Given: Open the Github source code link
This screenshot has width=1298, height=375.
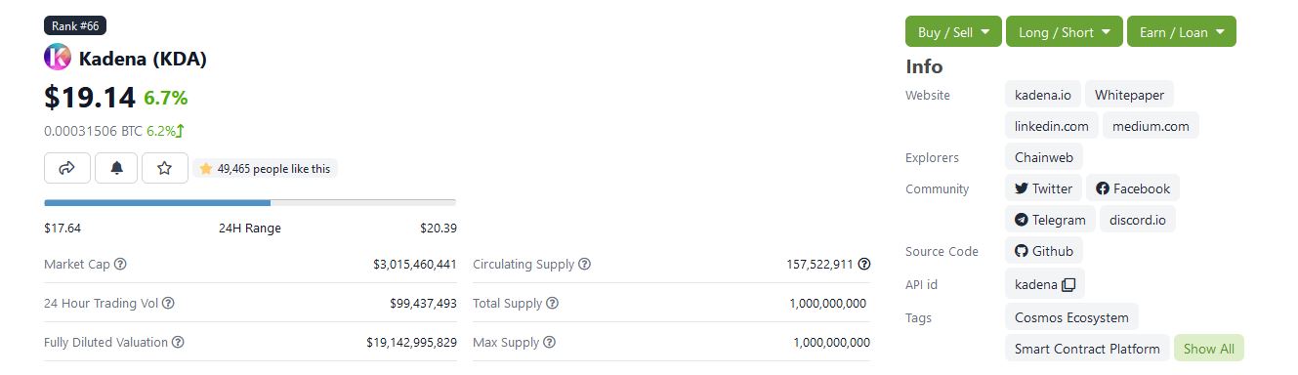Looking at the screenshot, I should pos(1043,251).
